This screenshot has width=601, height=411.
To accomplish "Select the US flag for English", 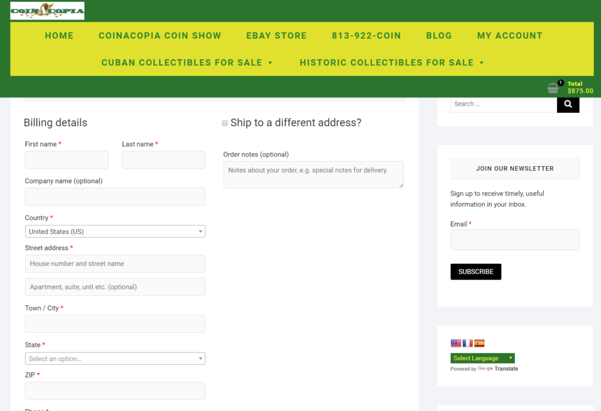I will pyautogui.click(x=456, y=343).
